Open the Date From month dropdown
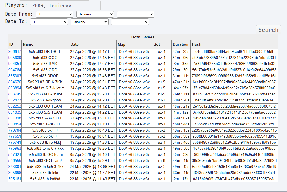This screenshot has height=192, width=287. point(95,14)
